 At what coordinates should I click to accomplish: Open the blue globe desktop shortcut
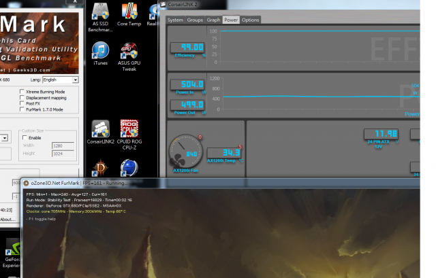tap(129, 168)
